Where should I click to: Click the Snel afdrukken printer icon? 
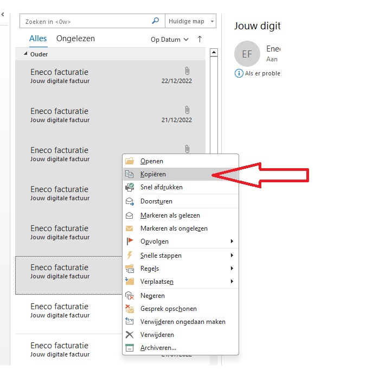[x=130, y=187]
